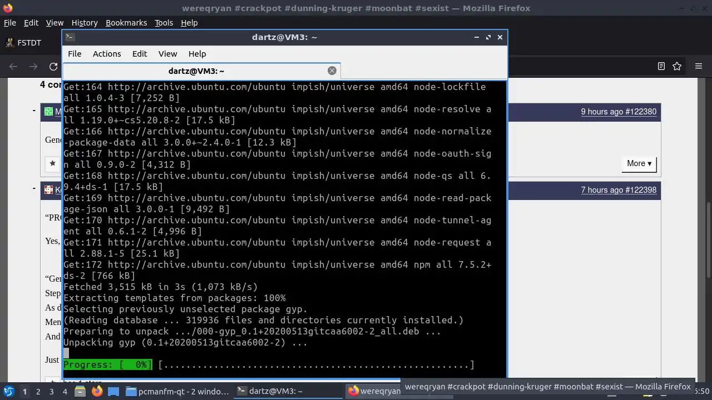Open Firefox View menu

coord(55,23)
